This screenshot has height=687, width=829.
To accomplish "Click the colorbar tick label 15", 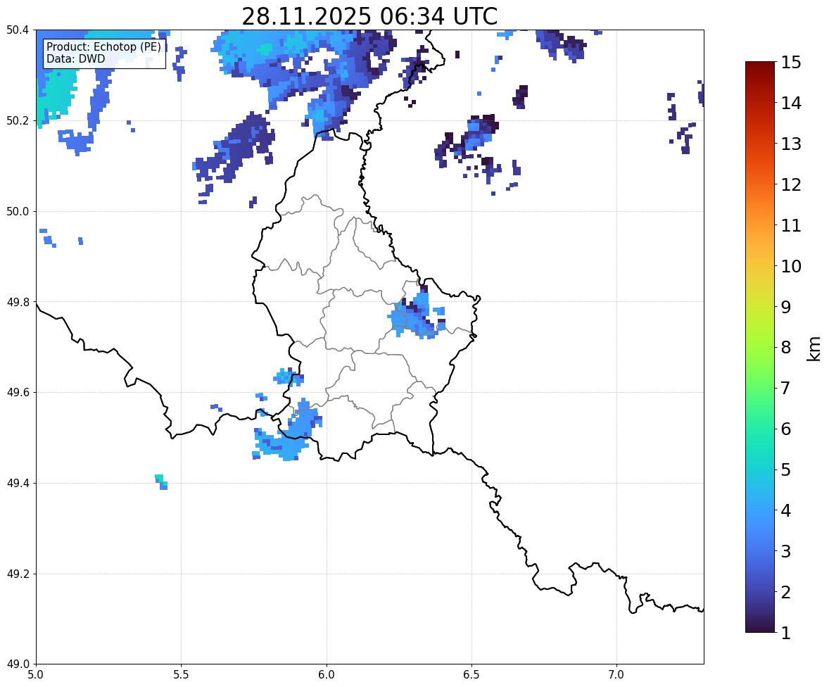I will [x=791, y=63].
